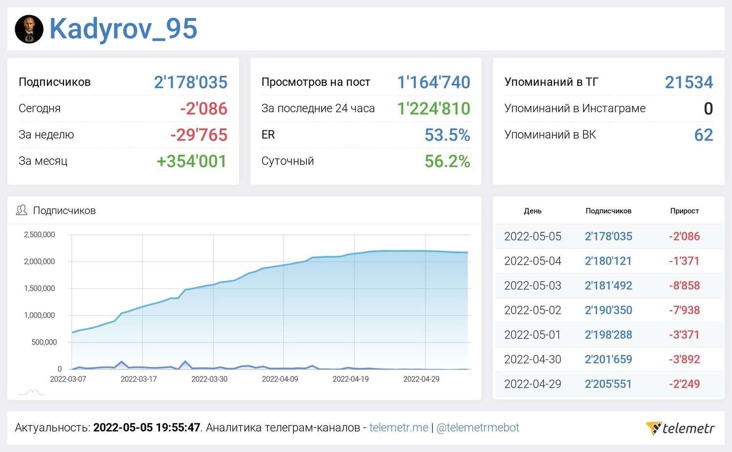The image size is (732, 452).
Task: Click chart y-axis label 1,000,000
Action: pyautogui.click(x=40, y=315)
